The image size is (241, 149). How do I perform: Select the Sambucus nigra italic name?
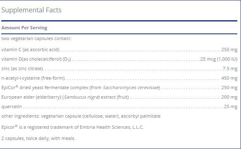[81, 97]
